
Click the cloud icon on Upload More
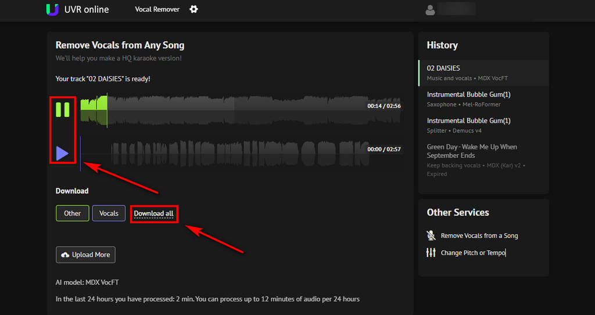point(65,255)
